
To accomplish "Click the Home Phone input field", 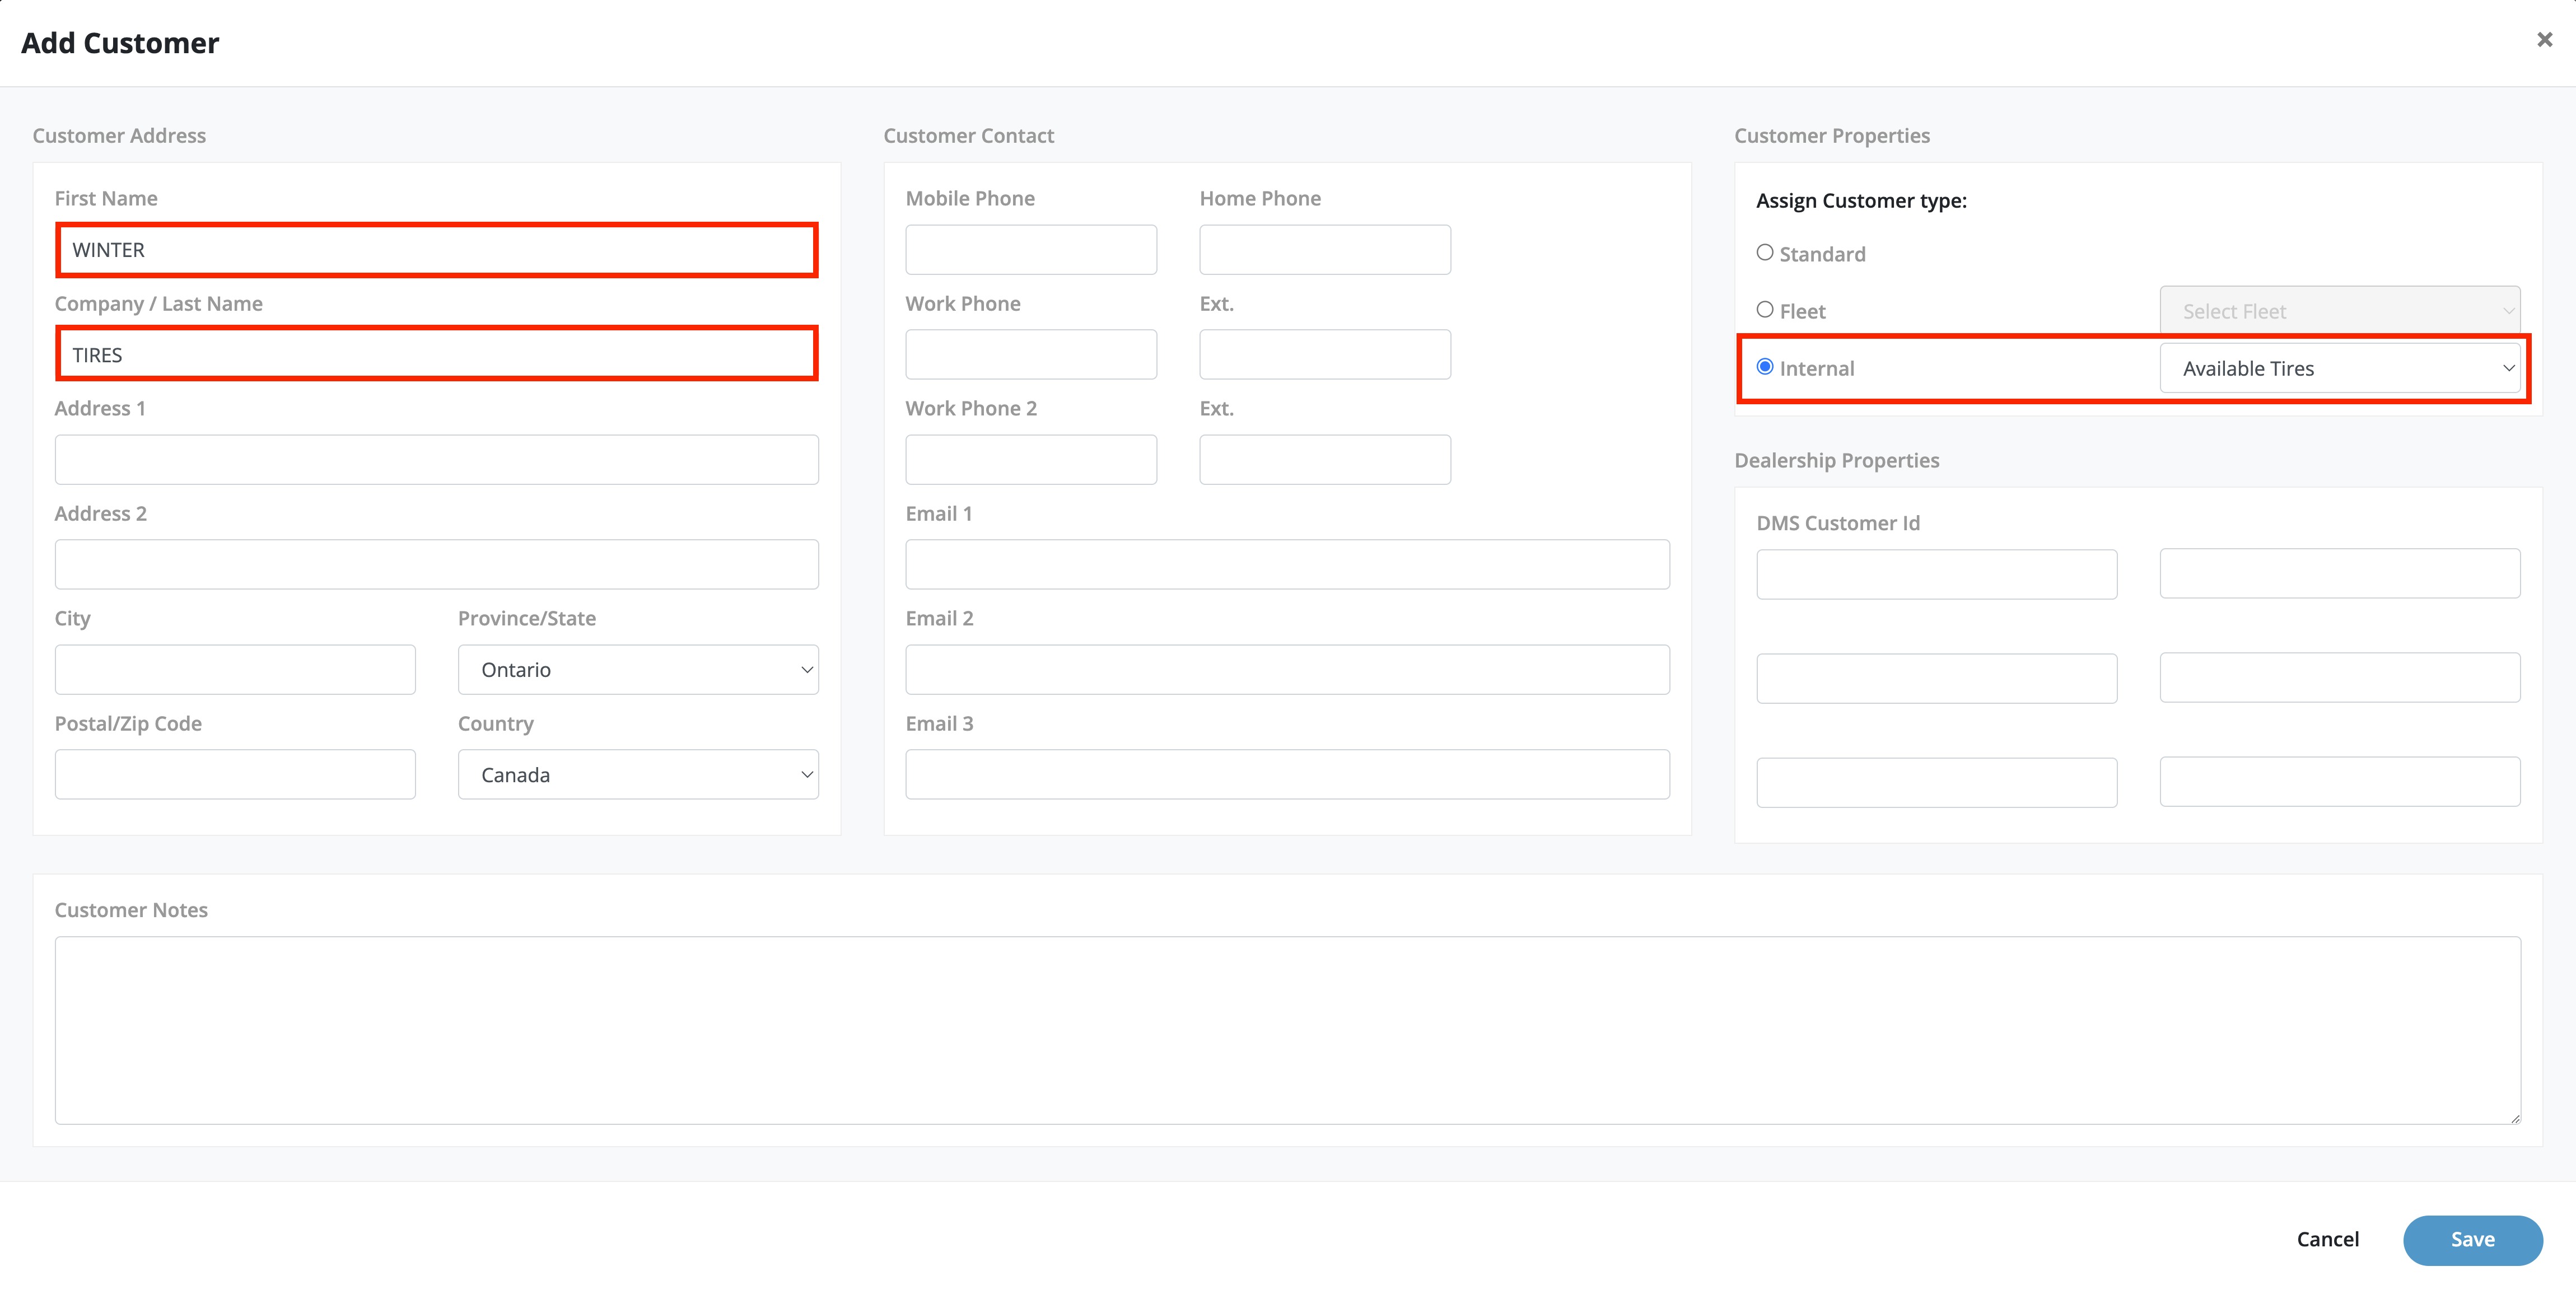I will (x=1325, y=250).
